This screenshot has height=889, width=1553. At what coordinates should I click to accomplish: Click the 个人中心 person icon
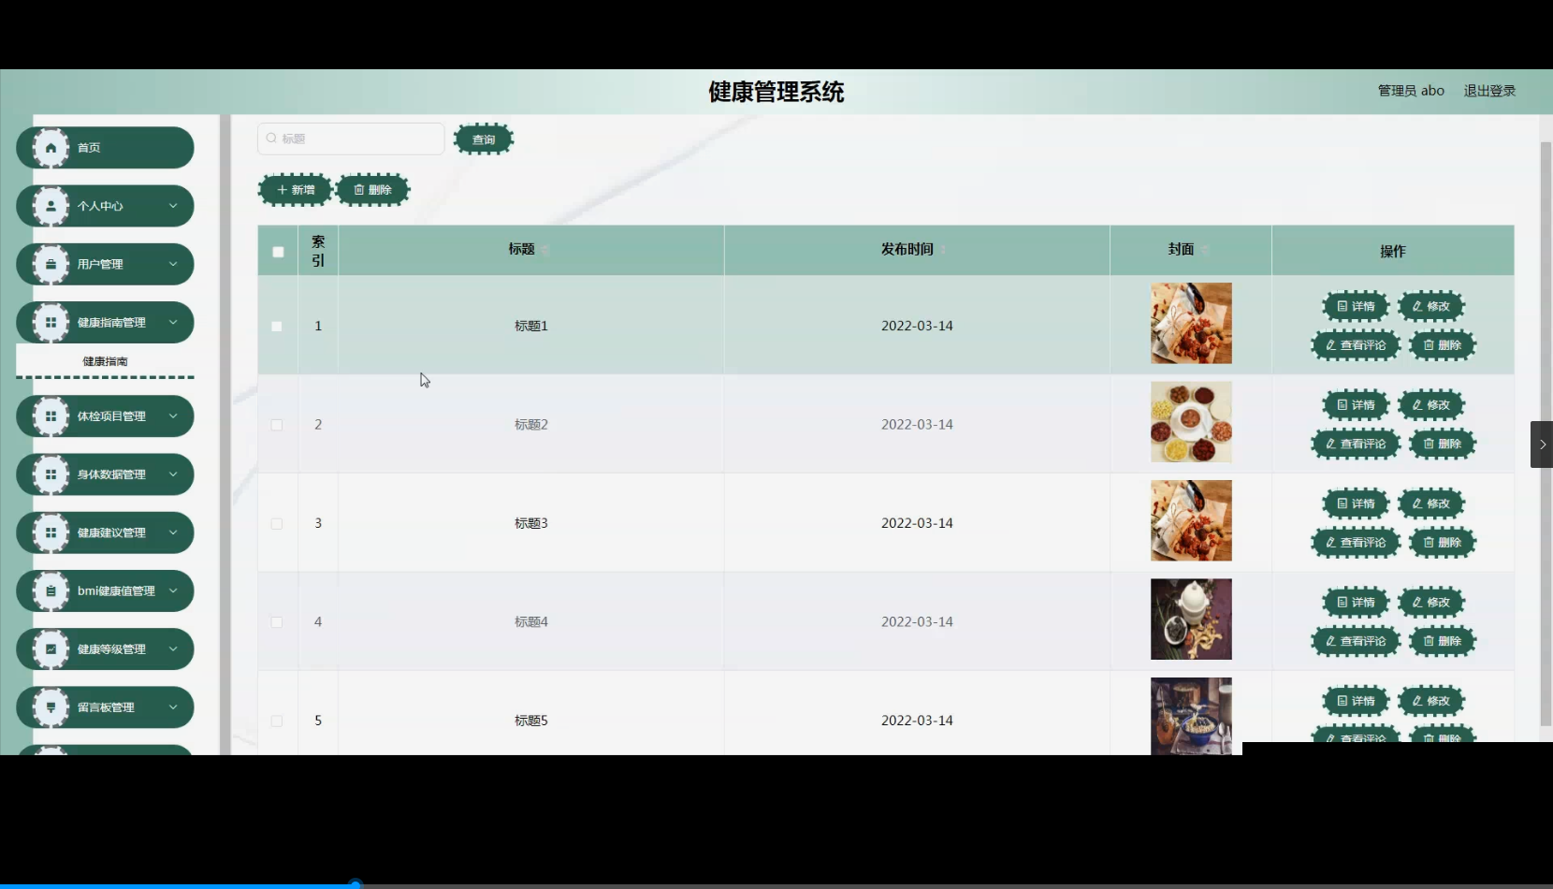click(51, 206)
